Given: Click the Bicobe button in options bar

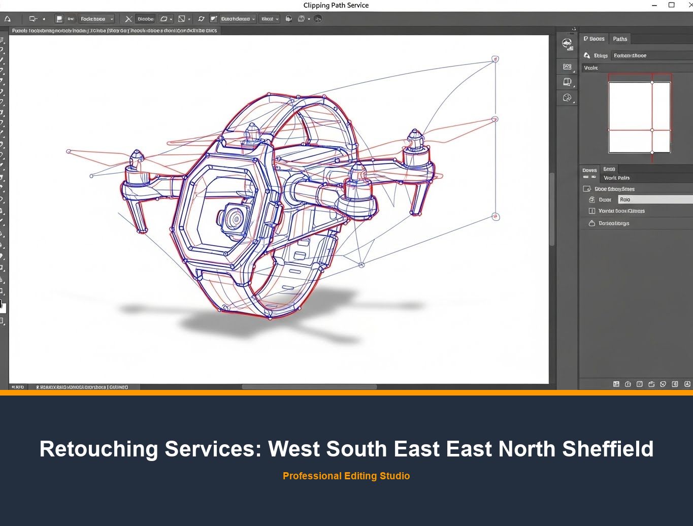Looking at the screenshot, I should [x=145, y=19].
